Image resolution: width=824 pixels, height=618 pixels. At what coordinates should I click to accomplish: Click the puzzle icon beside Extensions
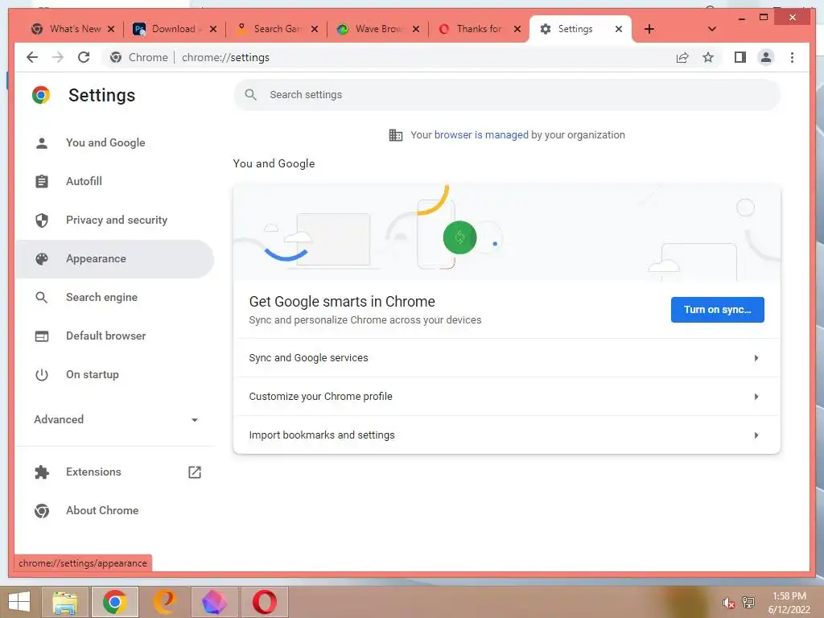tap(42, 472)
